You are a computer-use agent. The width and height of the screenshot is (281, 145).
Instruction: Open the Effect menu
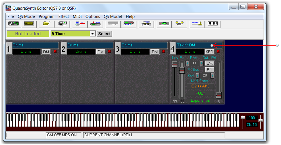[x=64, y=16]
